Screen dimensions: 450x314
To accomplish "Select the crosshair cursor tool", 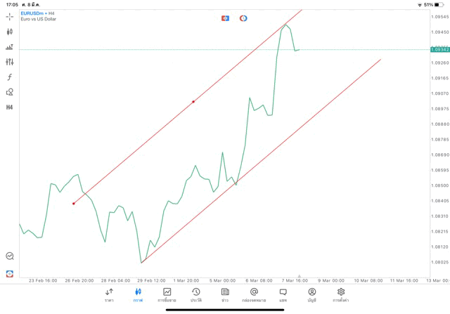I will (10, 16).
